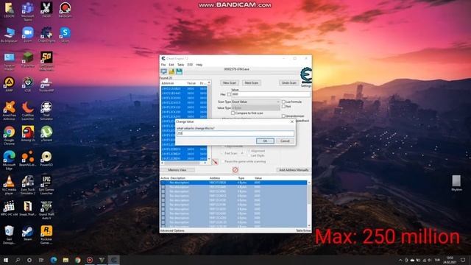Open Epic Games Launcher desktop icon
Viewport: 471px width, 265px height.
(x=46, y=185)
